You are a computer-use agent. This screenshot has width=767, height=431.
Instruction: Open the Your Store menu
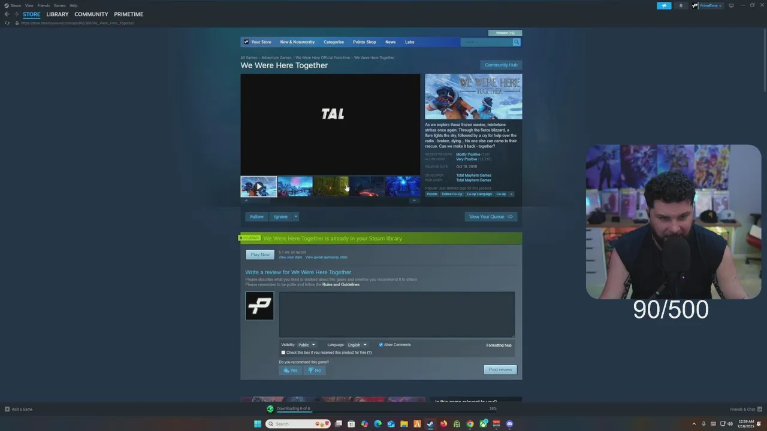click(x=261, y=42)
